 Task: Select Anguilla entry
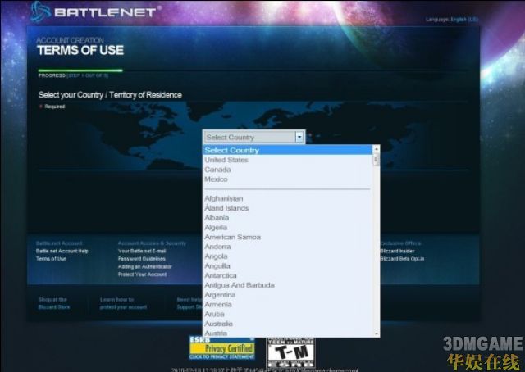pyautogui.click(x=287, y=266)
